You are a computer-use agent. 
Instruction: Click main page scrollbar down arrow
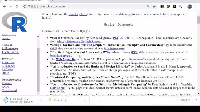198,93
